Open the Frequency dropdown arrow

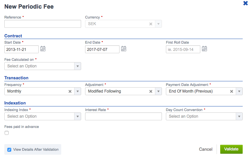78,91
